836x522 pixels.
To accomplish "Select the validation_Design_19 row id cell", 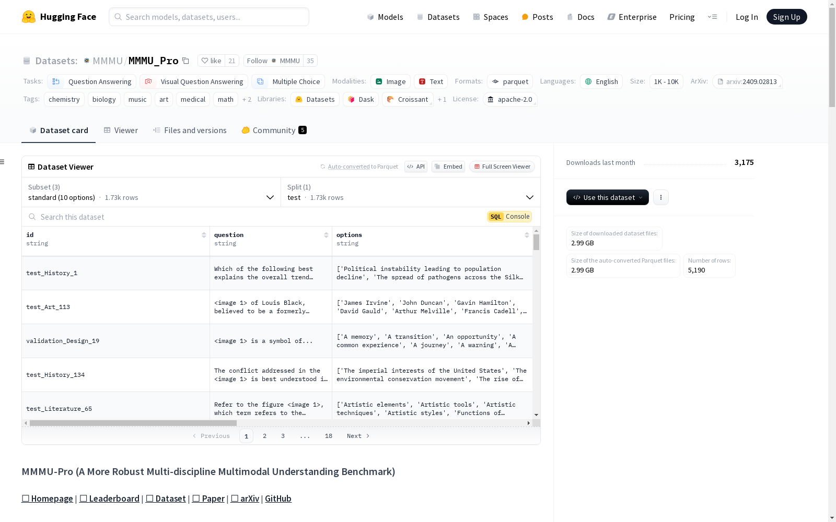I will point(115,341).
